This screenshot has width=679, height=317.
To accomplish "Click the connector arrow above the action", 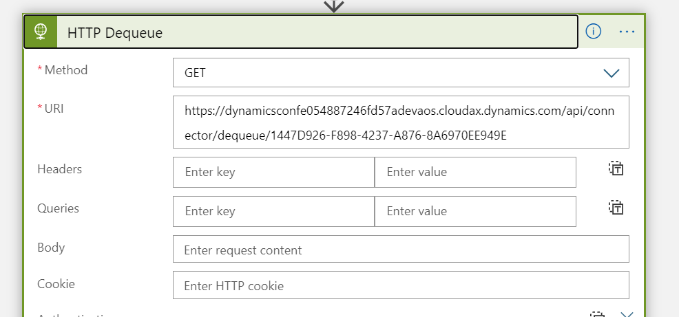I will 334,6.
